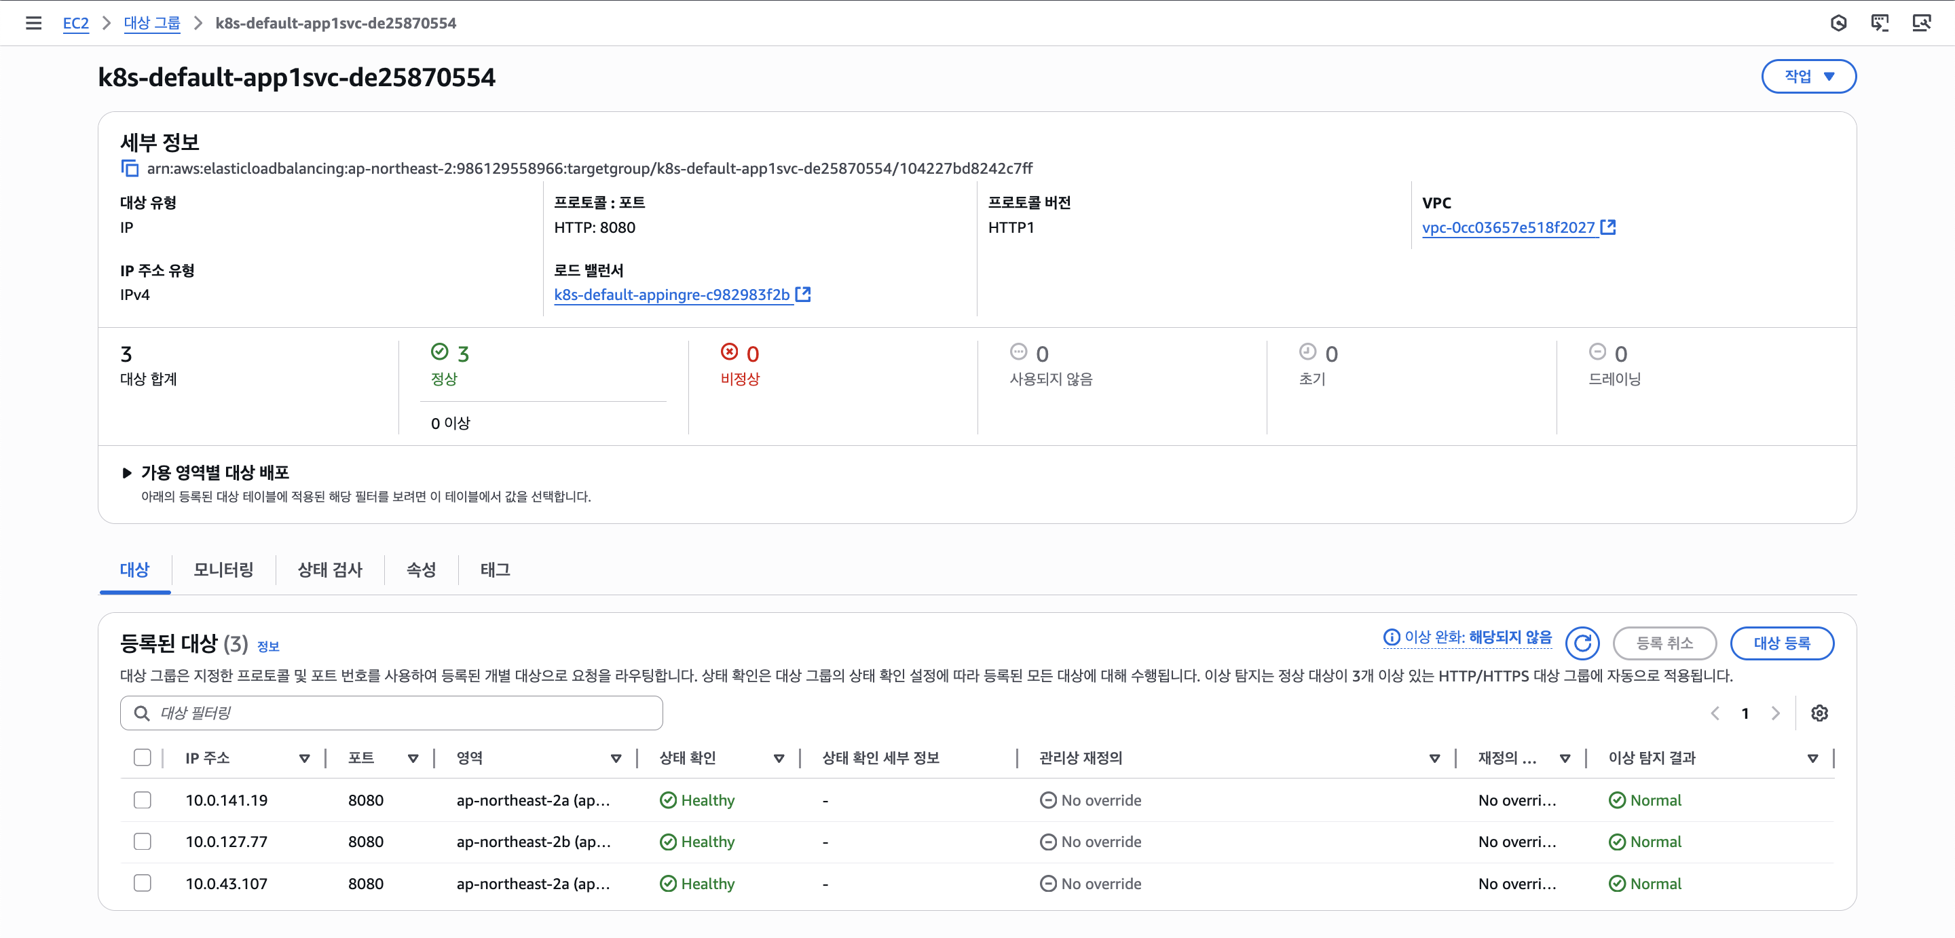This screenshot has width=1955, height=938.
Task: Copy the target group ARN
Action: click(130, 168)
